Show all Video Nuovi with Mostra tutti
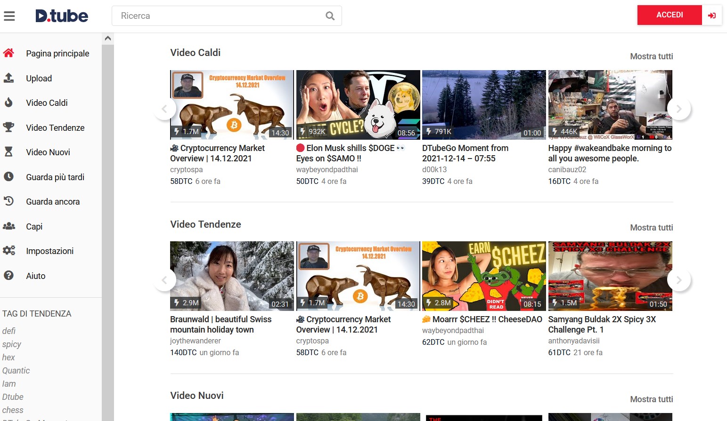727x421 pixels. pyautogui.click(x=652, y=399)
